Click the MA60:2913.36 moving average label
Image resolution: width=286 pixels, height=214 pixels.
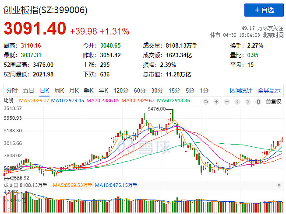173,100
